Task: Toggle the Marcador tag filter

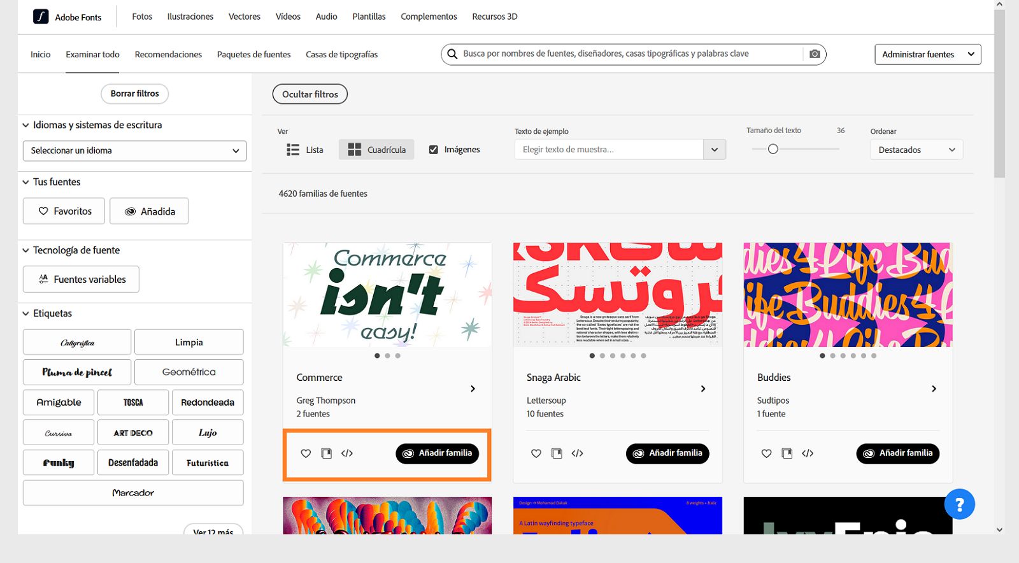Action: pos(133,493)
